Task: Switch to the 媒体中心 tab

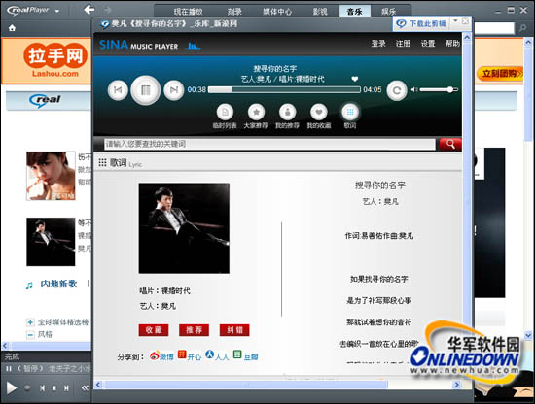Action: 277,12
